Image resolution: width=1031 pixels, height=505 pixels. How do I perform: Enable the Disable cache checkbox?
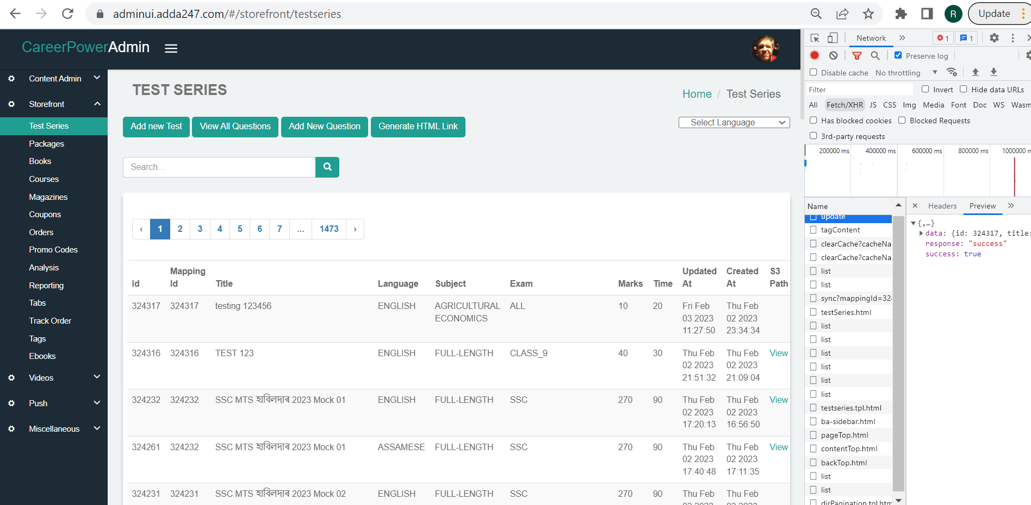pos(813,72)
